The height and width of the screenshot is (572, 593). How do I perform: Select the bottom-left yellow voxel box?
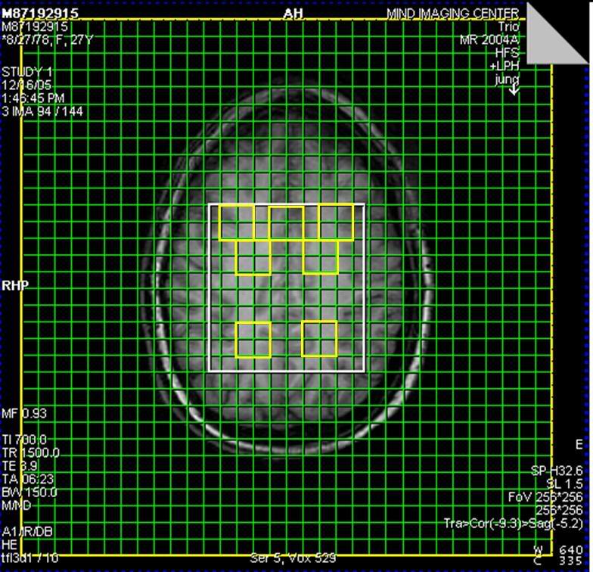coord(253,339)
